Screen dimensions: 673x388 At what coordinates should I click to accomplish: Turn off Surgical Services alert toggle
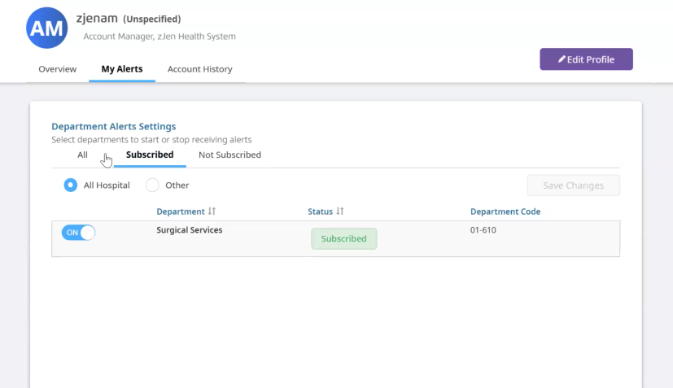tap(78, 233)
